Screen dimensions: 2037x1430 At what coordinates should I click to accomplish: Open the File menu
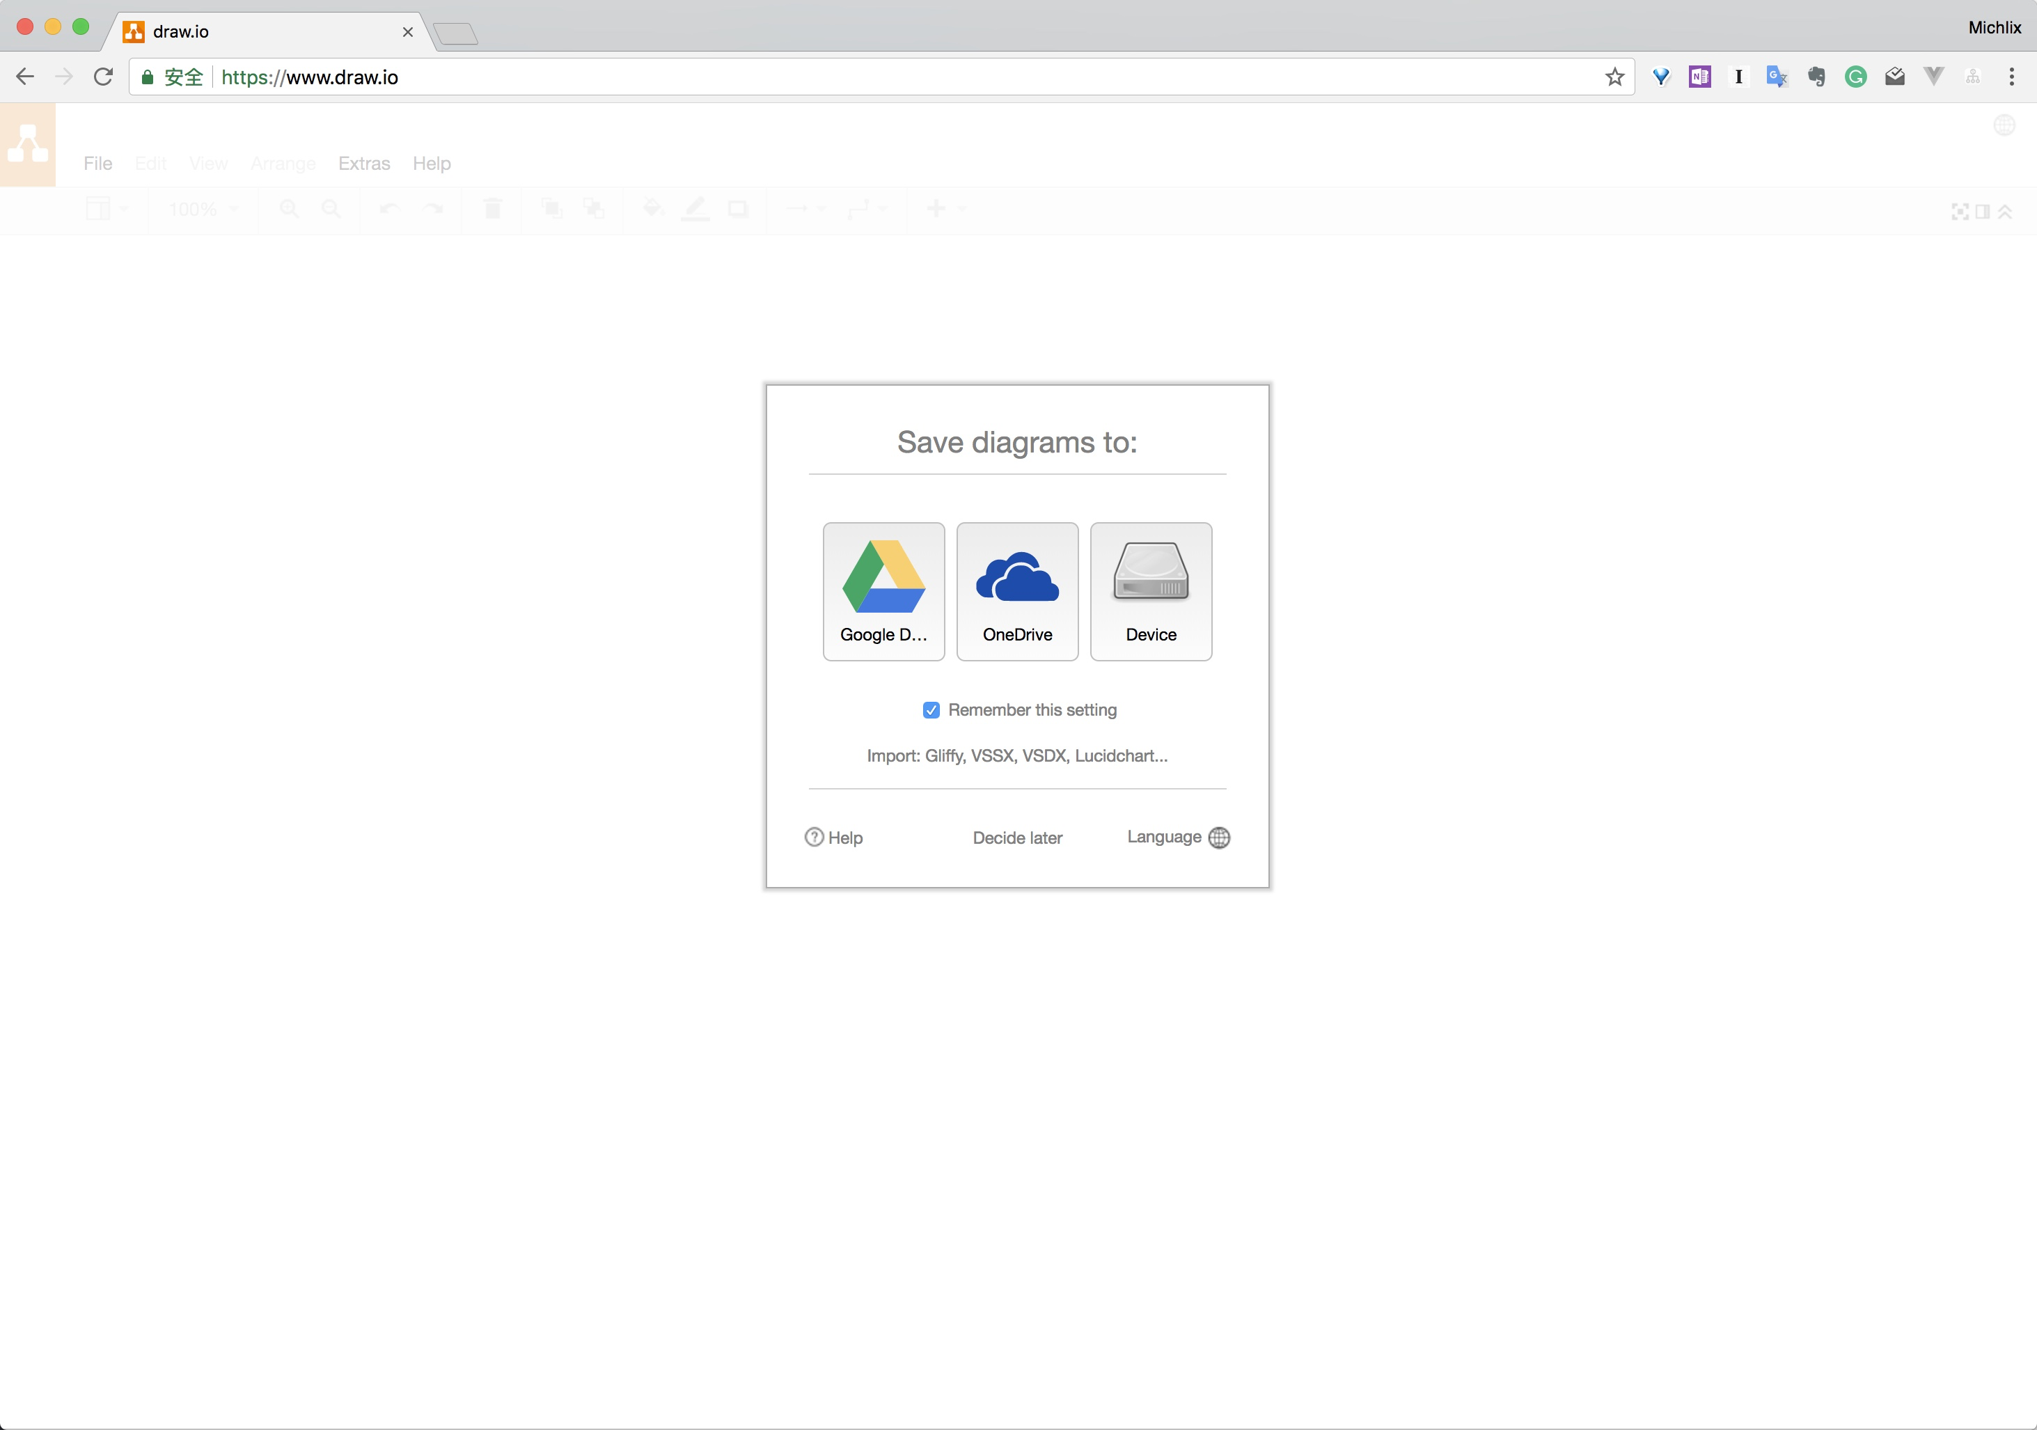97,163
